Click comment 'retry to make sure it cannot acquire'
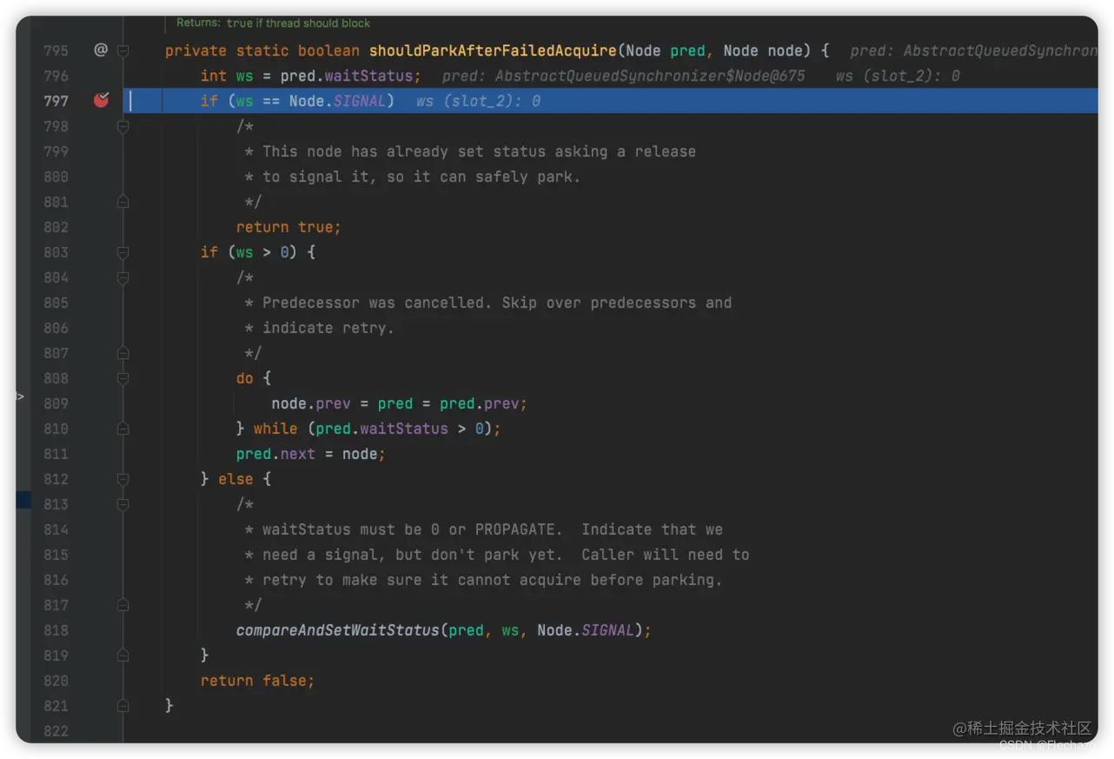 pos(483,580)
